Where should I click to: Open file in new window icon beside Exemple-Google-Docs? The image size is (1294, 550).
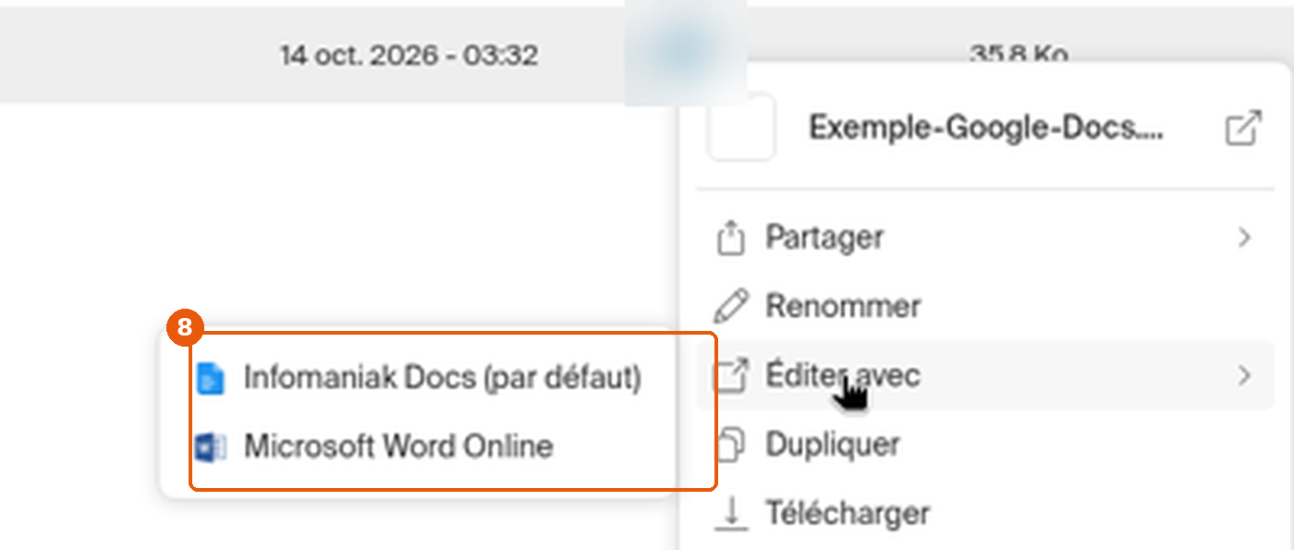point(1243,128)
